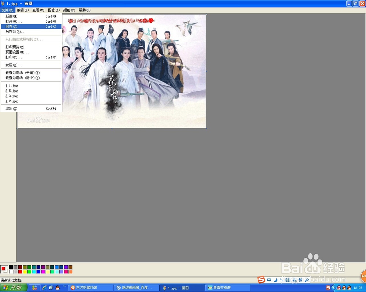The width and height of the screenshot is (366, 292).
Task: Choose 另存为 from the File menu
Action: coord(31,32)
